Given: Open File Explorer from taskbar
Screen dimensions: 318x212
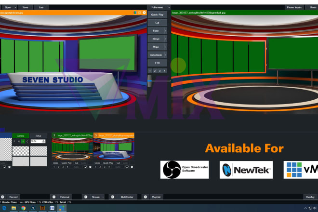Looking at the screenshot, I should tap(13, 208).
